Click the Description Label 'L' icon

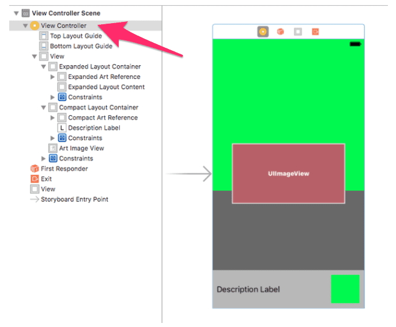[x=62, y=128]
